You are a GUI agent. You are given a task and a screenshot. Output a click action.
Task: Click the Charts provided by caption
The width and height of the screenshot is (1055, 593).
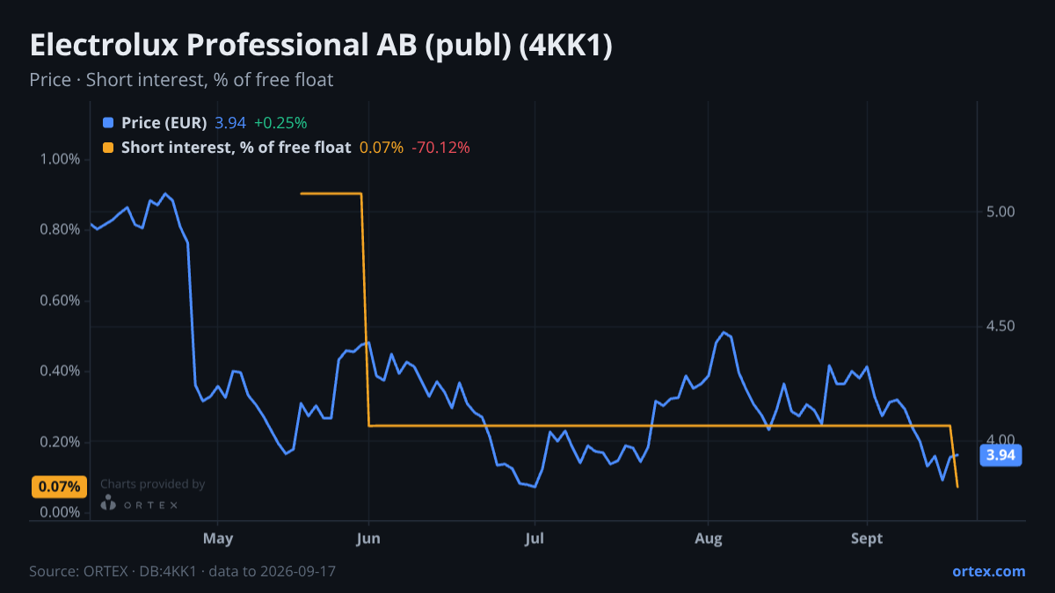(152, 484)
